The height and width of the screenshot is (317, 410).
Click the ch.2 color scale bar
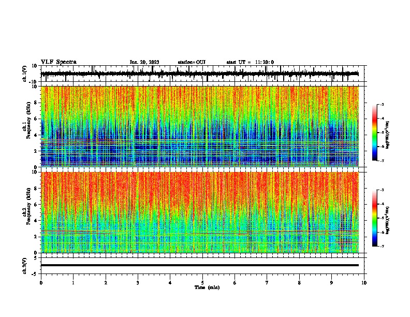[375, 218]
